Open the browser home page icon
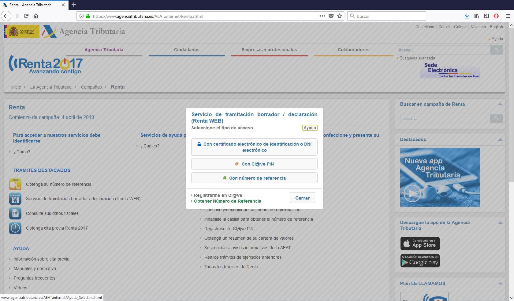Screen dimensions: 514x301 36,16
